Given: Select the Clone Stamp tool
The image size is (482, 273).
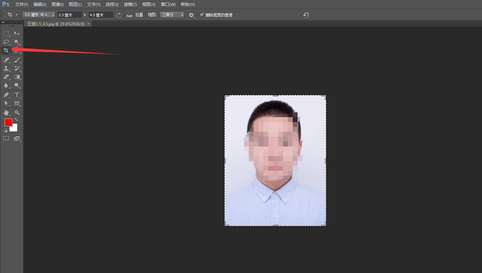Looking at the screenshot, I should coord(6,68).
